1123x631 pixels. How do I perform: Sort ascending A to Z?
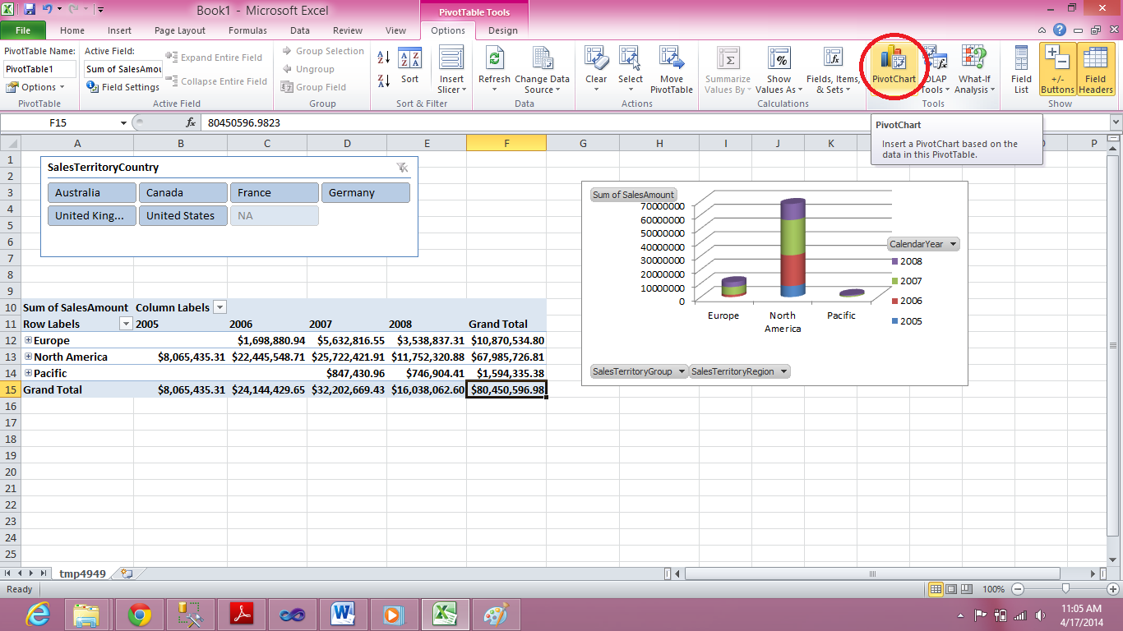coord(384,58)
